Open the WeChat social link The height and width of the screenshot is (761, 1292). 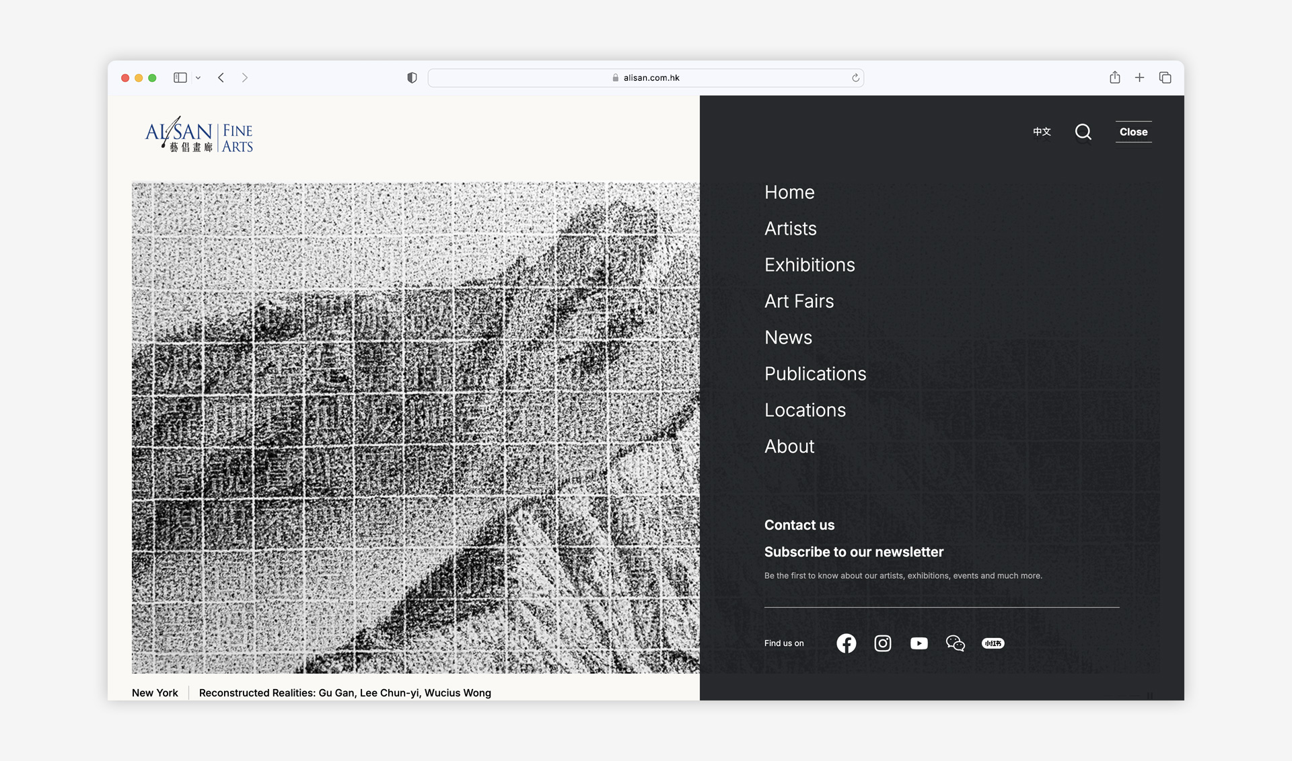point(955,643)
